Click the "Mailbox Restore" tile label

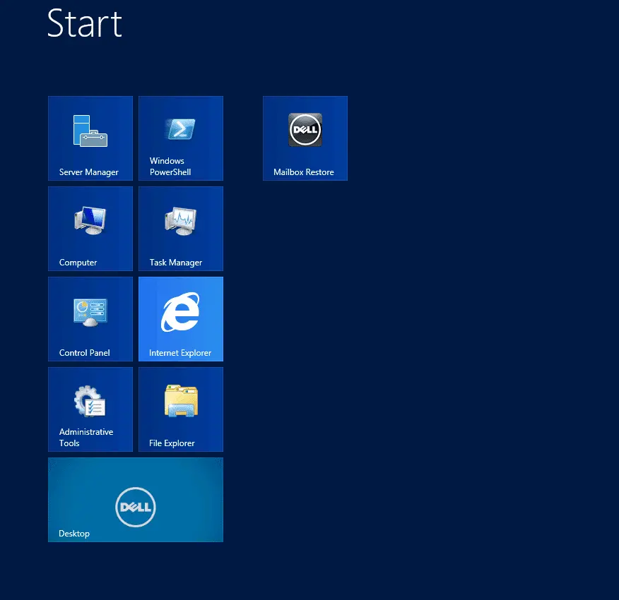click(304, 172)
